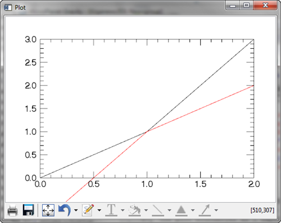The image size is (281, 223).
Task: Select the freehand annotation tool
Action: [134, 210]
